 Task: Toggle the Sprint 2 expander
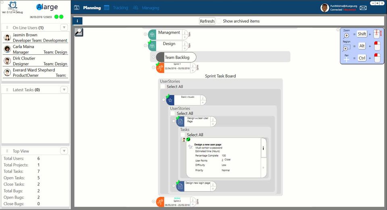[153, 202]
